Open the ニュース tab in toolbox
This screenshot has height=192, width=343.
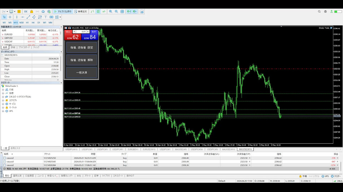pyautogui.click(x=40, y=176)
